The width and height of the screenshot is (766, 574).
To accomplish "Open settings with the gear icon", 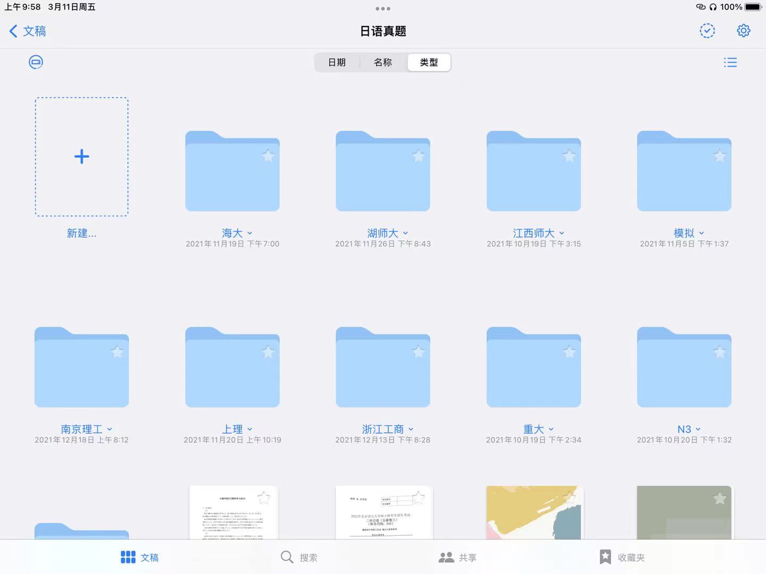I will click(743, 31).
